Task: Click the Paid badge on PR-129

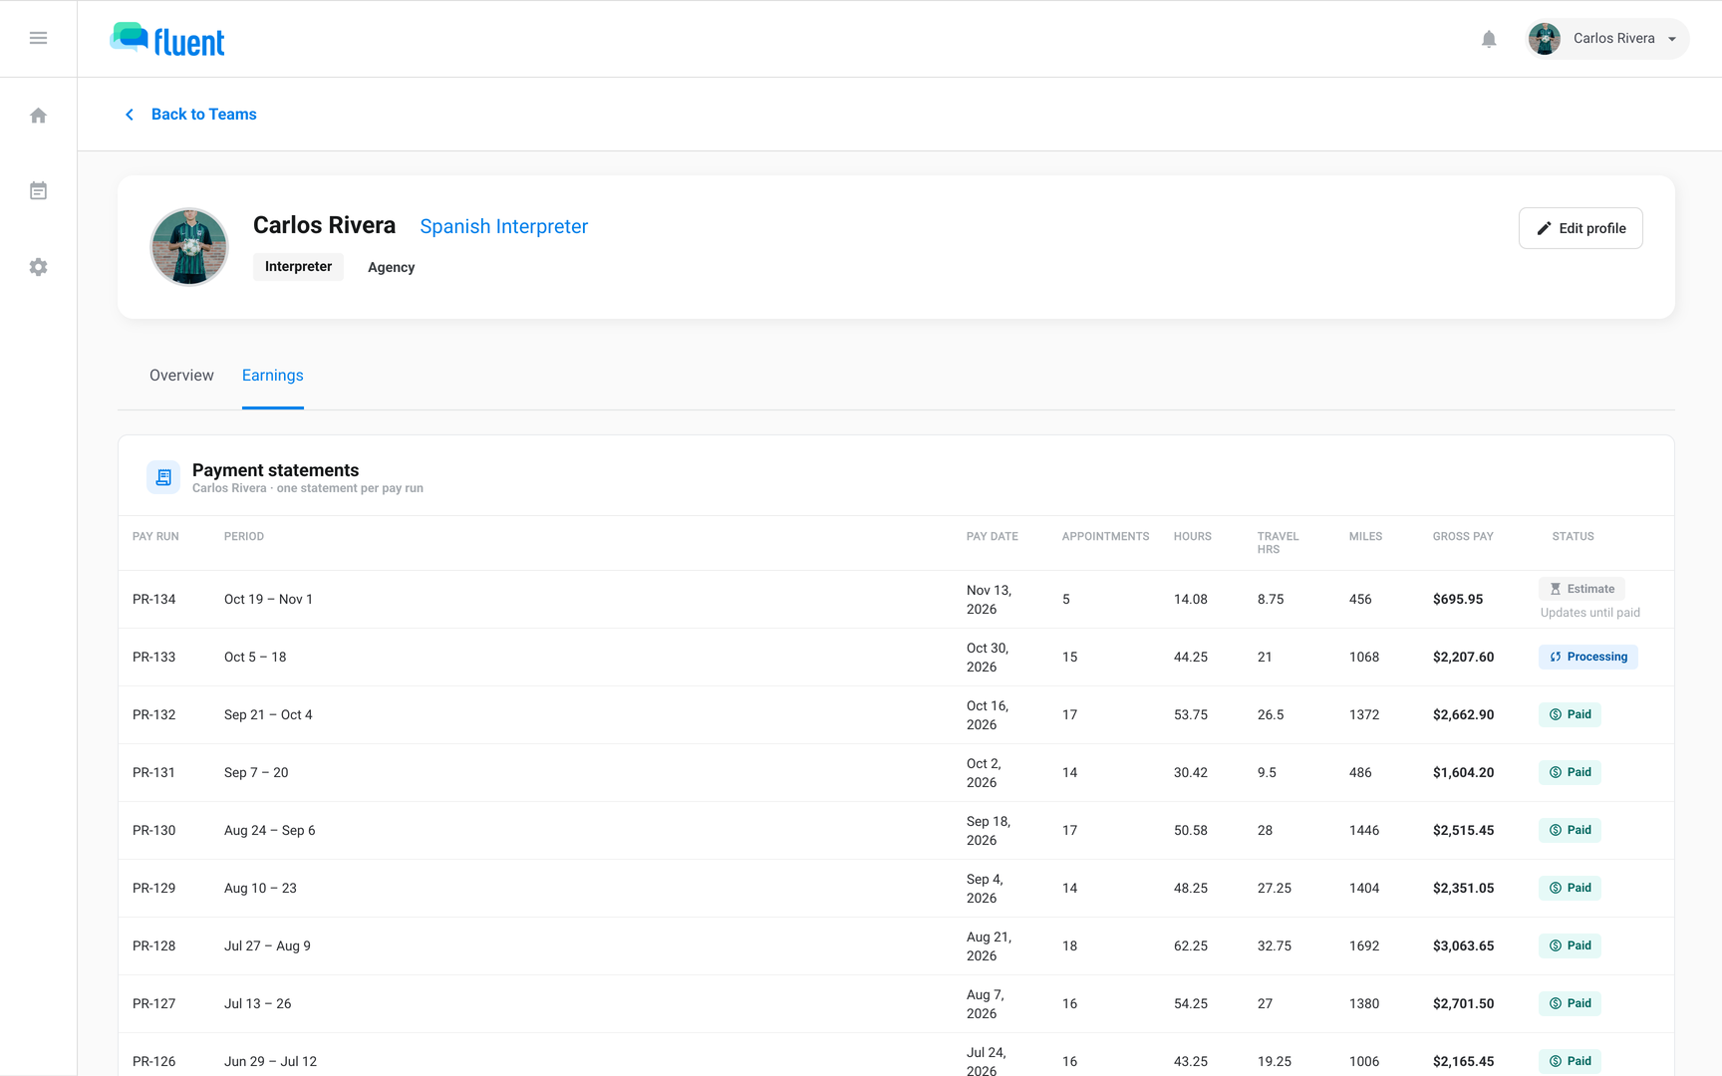Action: point(1570,888)
